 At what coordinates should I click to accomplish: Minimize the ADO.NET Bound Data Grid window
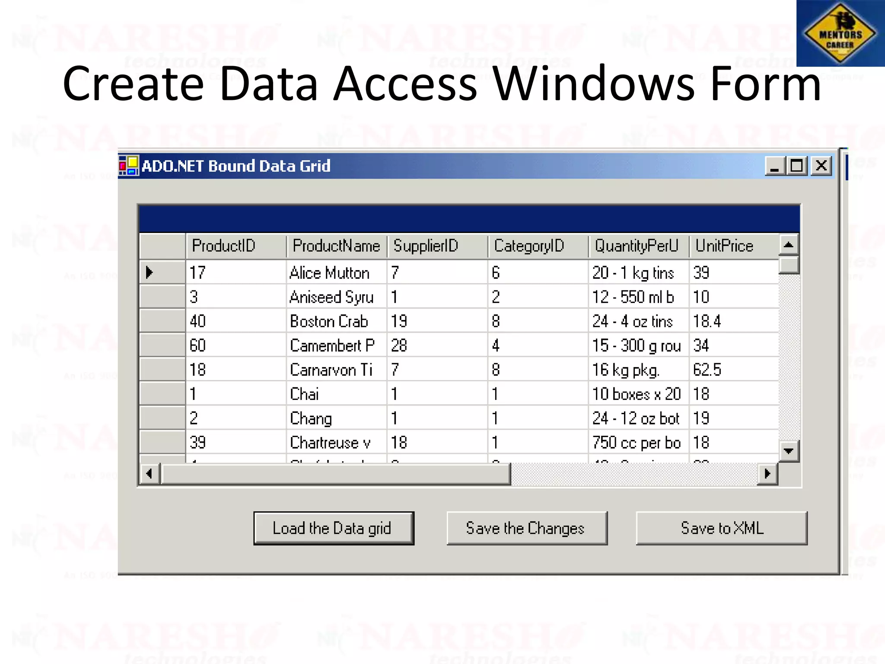(x=774, y=166)
